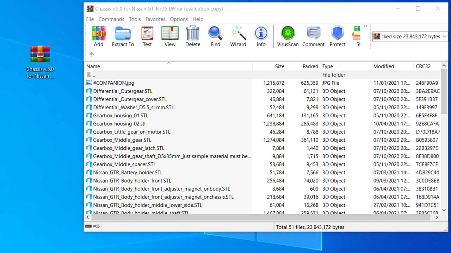Click the vertical scrollbar up arrow
This screenshot has height=253, width=451.
tap(444, 65)
